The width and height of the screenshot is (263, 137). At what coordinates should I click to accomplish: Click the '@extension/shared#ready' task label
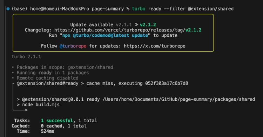[x=47, y=84]
